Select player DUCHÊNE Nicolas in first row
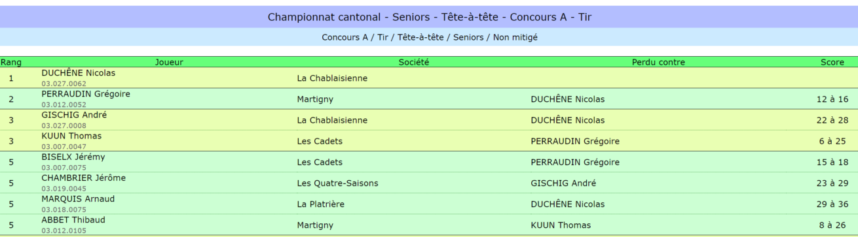 (x=78, y=73)
